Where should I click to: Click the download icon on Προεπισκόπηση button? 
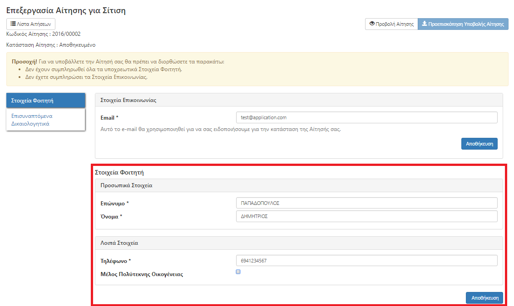[x=425, y=24]
